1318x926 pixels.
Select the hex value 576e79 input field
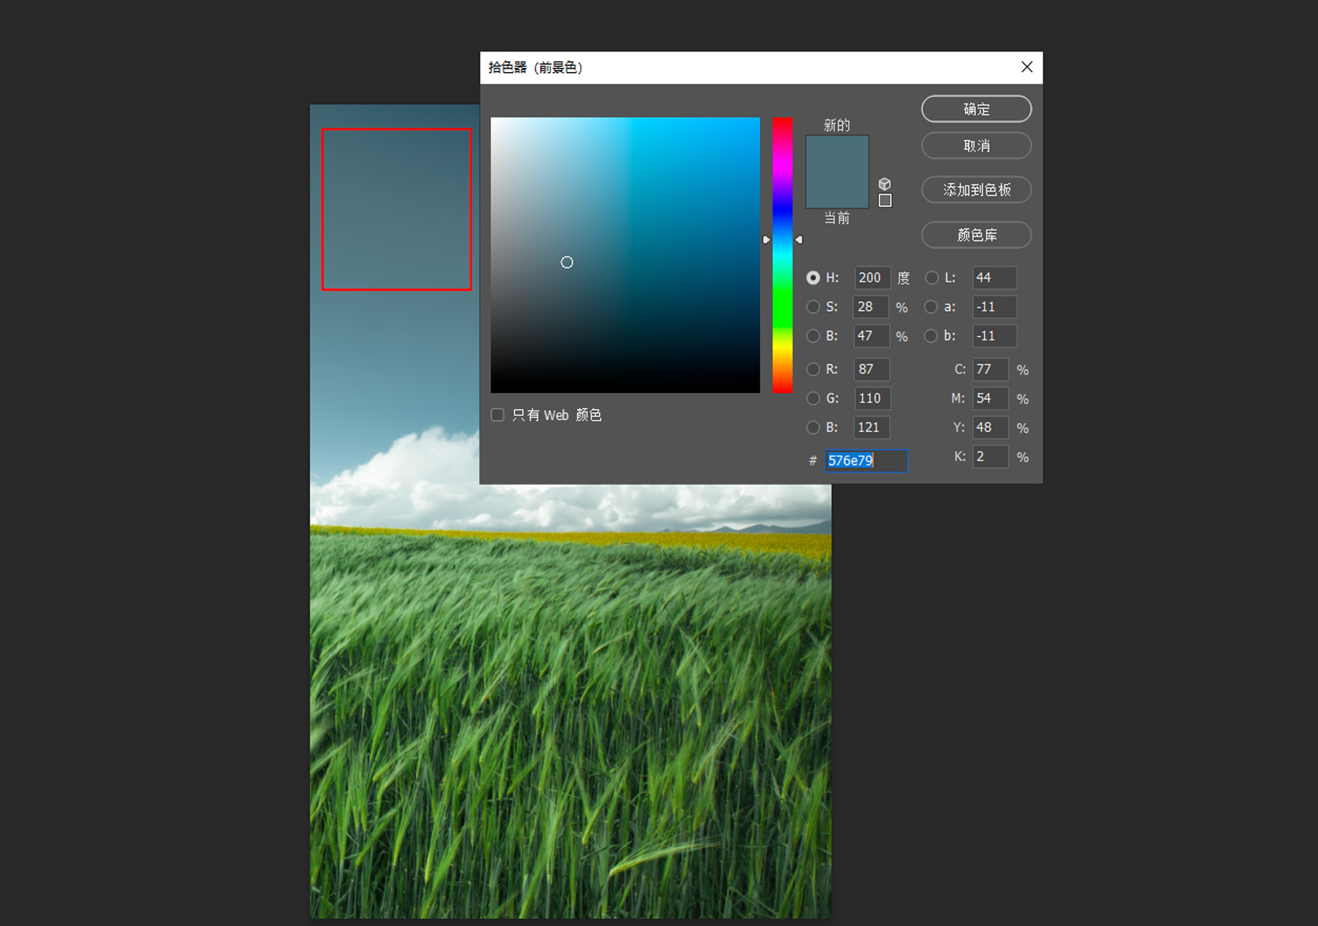coord(865,460)
